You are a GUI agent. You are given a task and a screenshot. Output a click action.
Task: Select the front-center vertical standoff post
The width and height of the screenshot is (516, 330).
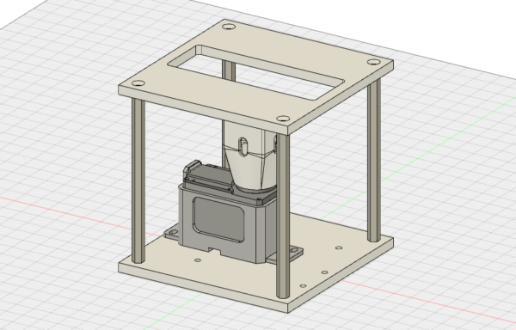point(283,216)
